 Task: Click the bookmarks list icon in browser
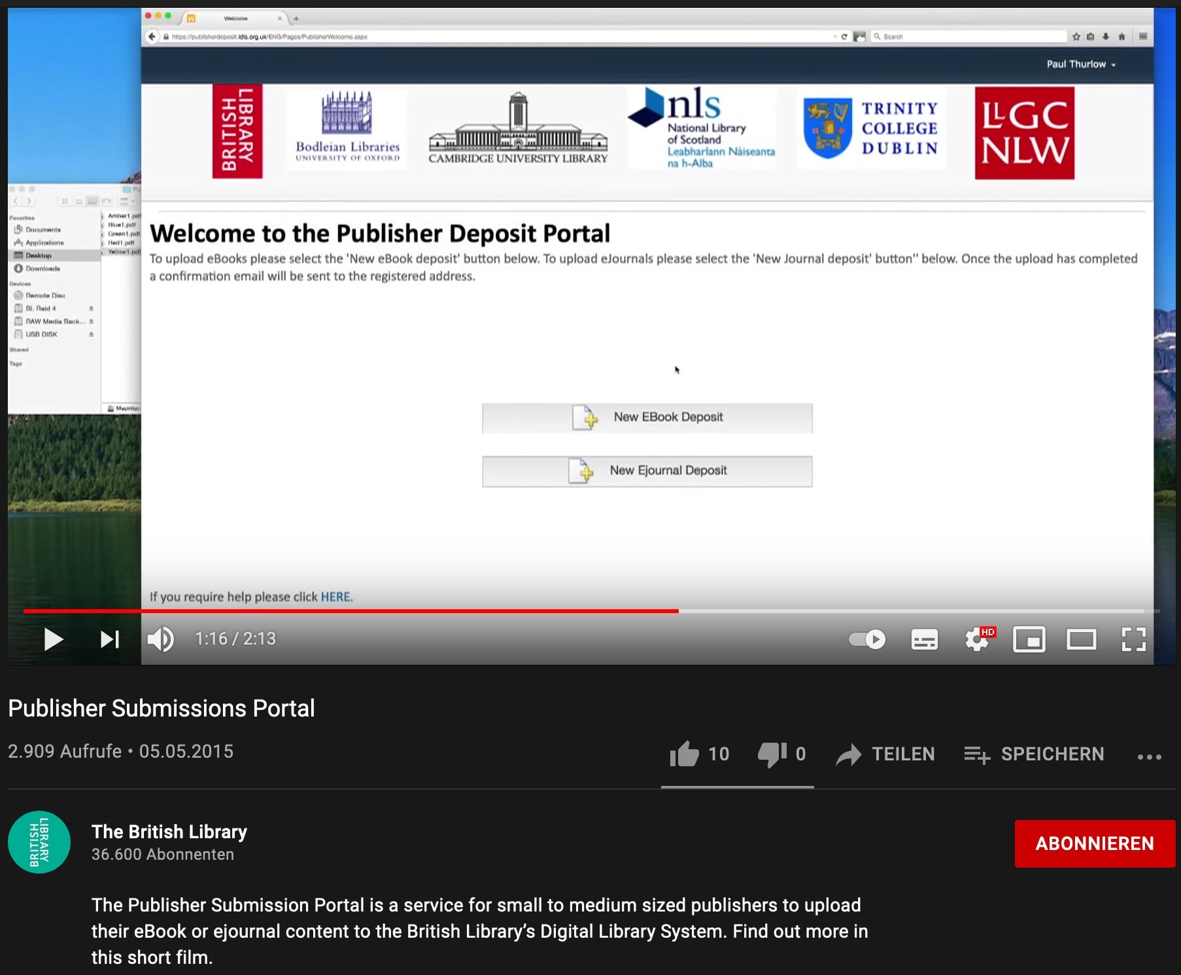1090,37
